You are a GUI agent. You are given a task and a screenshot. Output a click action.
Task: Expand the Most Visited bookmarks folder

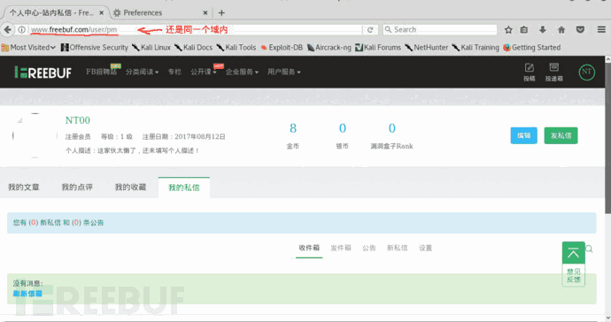[28, 48]
